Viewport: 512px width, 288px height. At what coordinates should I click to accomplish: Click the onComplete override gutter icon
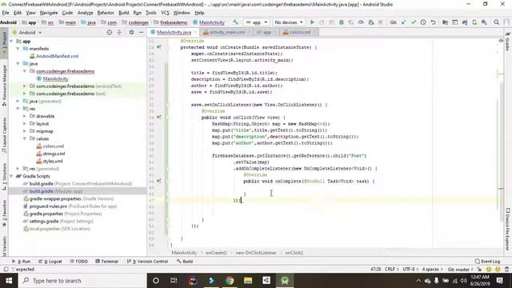point(158,181)
